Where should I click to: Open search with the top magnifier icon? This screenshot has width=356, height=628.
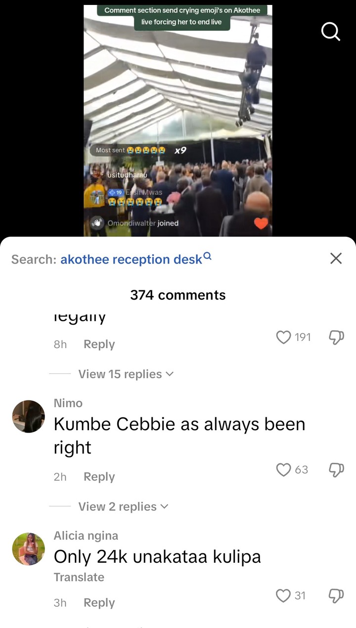[331, 32]
